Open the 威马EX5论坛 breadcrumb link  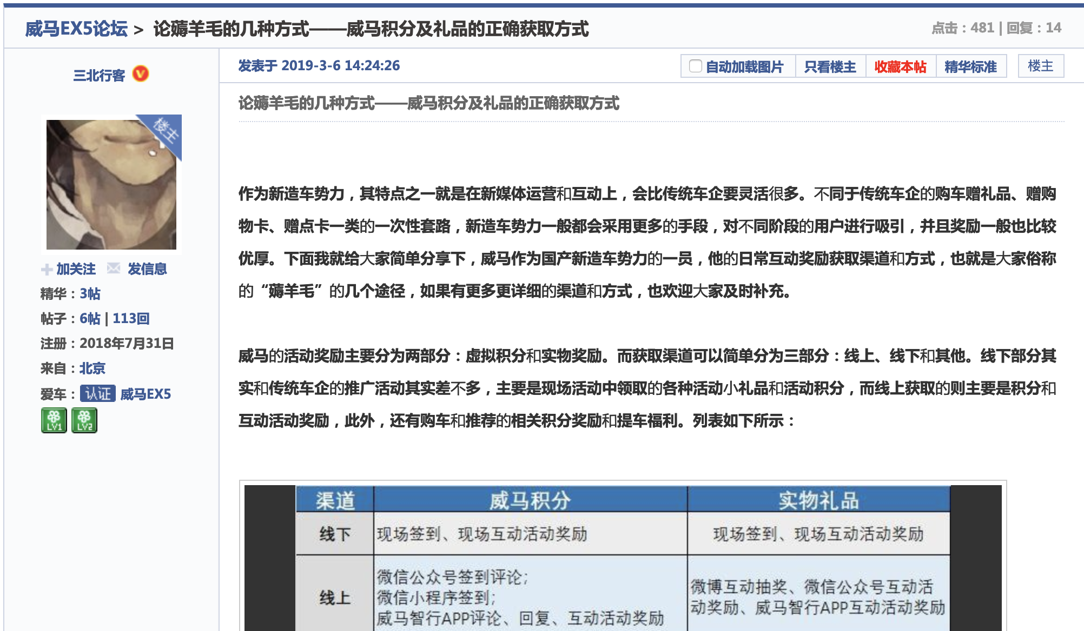click(x=76, y=29)
